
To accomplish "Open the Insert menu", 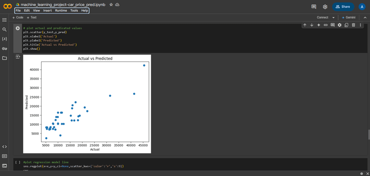I will point(47,11).
